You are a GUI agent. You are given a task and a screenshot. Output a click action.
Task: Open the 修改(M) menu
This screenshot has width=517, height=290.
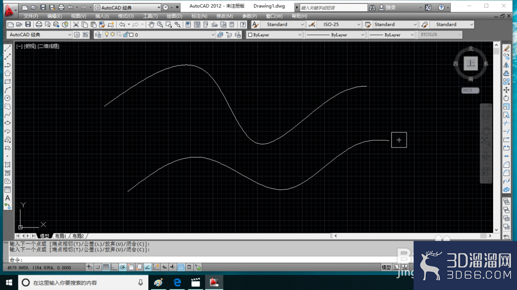224,16
